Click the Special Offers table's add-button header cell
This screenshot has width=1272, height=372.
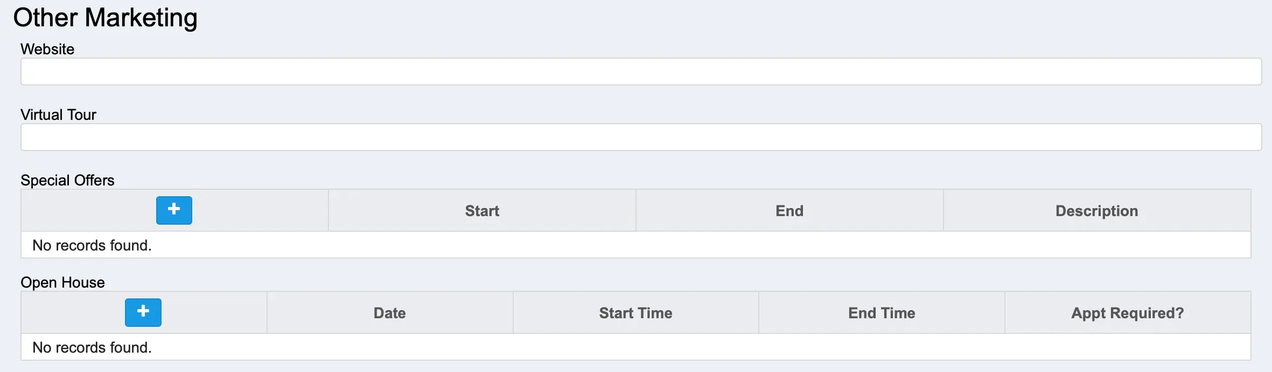[258, 211]
